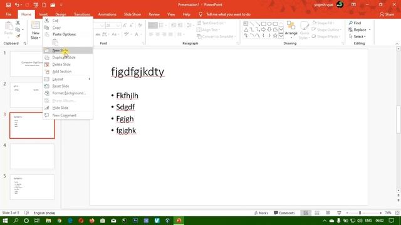
Task: Open Clipboard group dialog launcher
Action: click(x=25, y=43)
